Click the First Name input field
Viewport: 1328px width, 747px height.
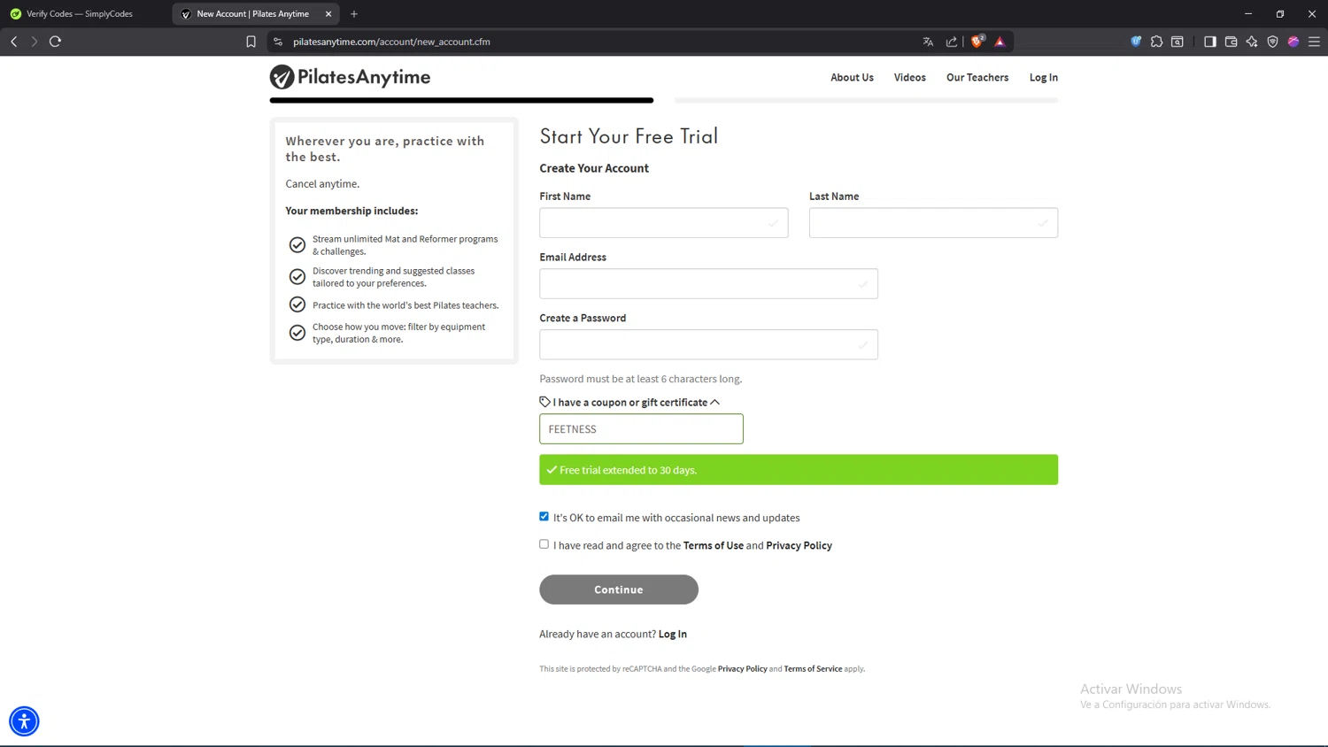click(664, 223)
